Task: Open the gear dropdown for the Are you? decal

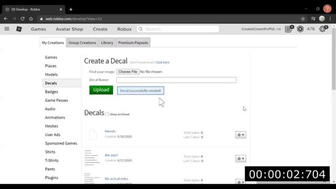Action: point(240,159)
